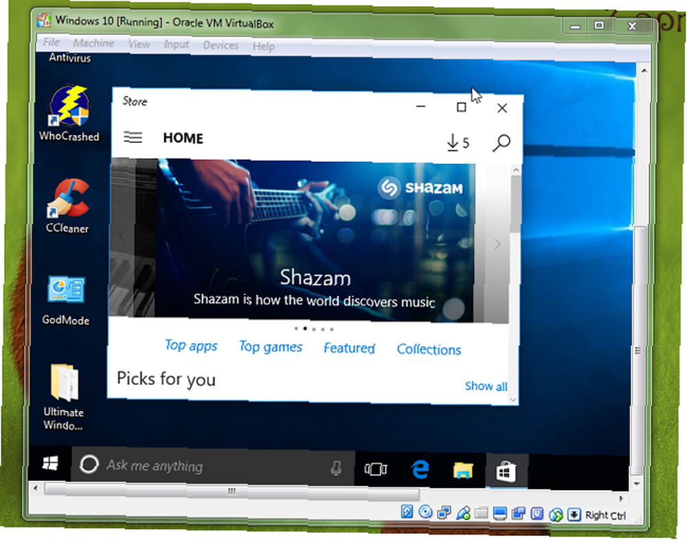The width and height of the screenshot is (687, 540).
Task: Click the Store scrollbar down arrow
Action: coord(513,399)
